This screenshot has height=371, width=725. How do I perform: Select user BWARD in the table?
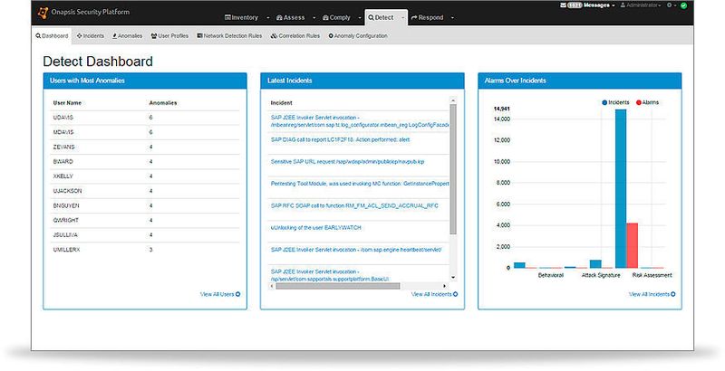pos(63,162)
